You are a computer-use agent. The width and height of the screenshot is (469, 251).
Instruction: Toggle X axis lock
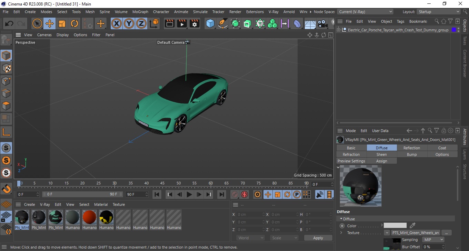(117, 24)
